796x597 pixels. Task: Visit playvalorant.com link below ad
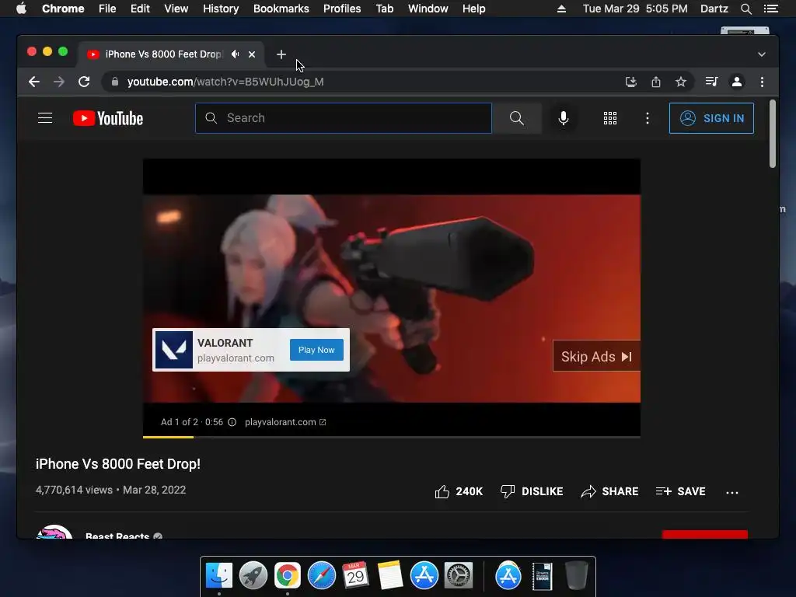pyautogui.click(x=285, y=422)
